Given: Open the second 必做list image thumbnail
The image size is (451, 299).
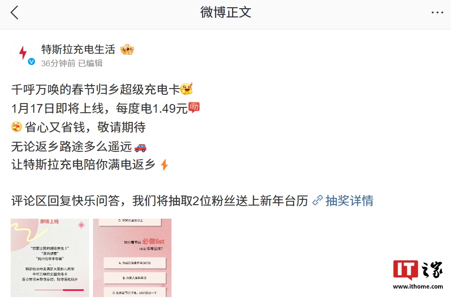Looking at the screenshot, I should click(x=132, y=258).
